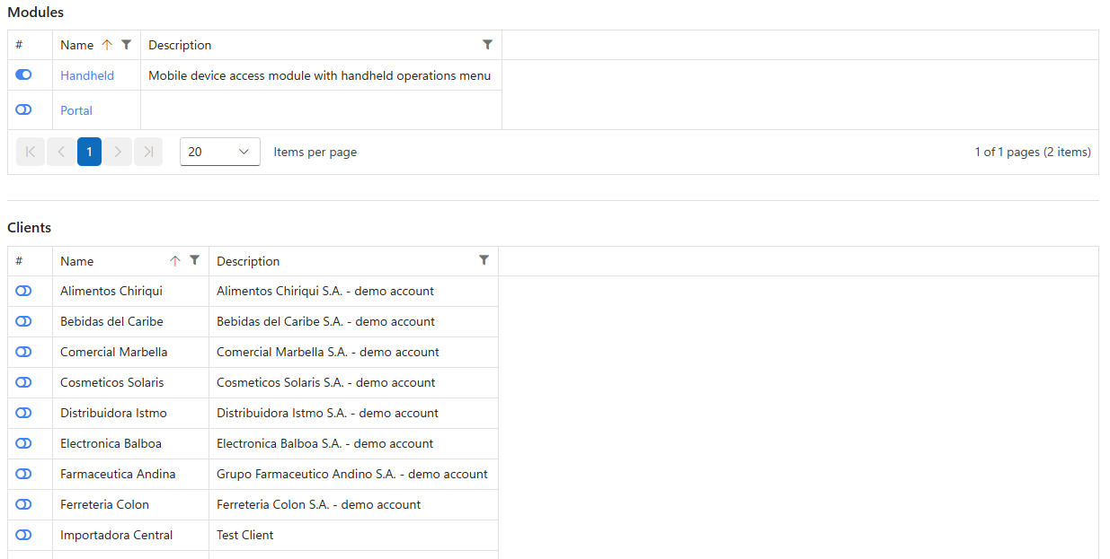This screenshot has height=559, width=1110.
Task: Toggle the Distribuidora Istmo client switch
Action: coord(23,413)
